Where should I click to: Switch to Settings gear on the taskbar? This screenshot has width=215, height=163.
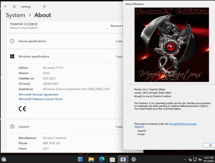click(134, 159)
